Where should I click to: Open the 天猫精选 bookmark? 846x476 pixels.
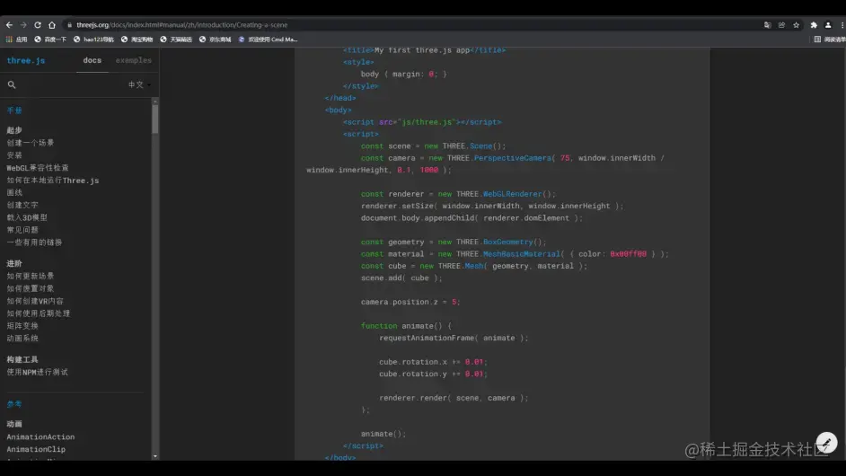pyautogui.click(x=176, y=40)
